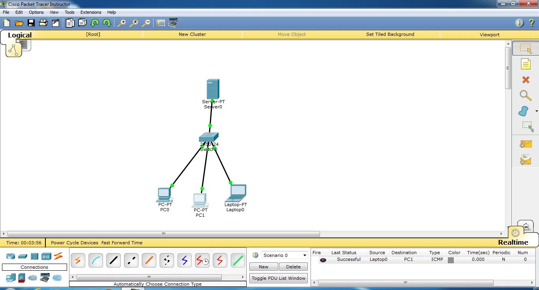The width and height of the screenshot is (539, 290).
Task: Click Toggle PDU List Window
Action: pyautogui.click(x=279, y=278)
